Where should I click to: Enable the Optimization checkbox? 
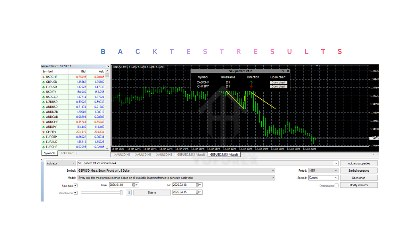pyautogui.click(x=337, y=185)
